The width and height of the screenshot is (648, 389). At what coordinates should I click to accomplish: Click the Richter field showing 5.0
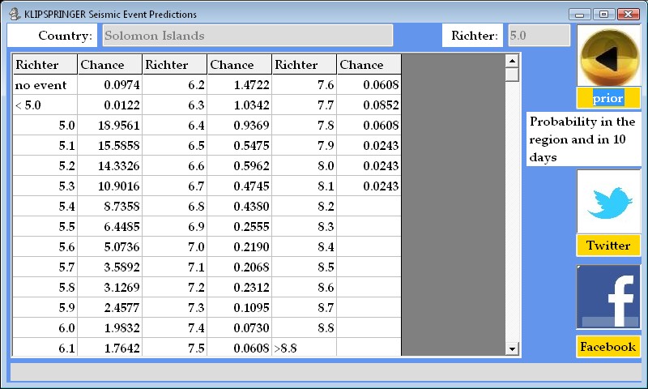(x=539, y=36)
